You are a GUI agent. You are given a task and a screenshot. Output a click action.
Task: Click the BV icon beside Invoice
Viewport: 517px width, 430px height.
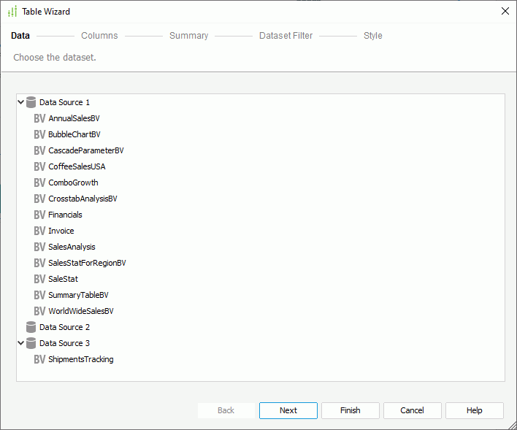coord(39,231)
